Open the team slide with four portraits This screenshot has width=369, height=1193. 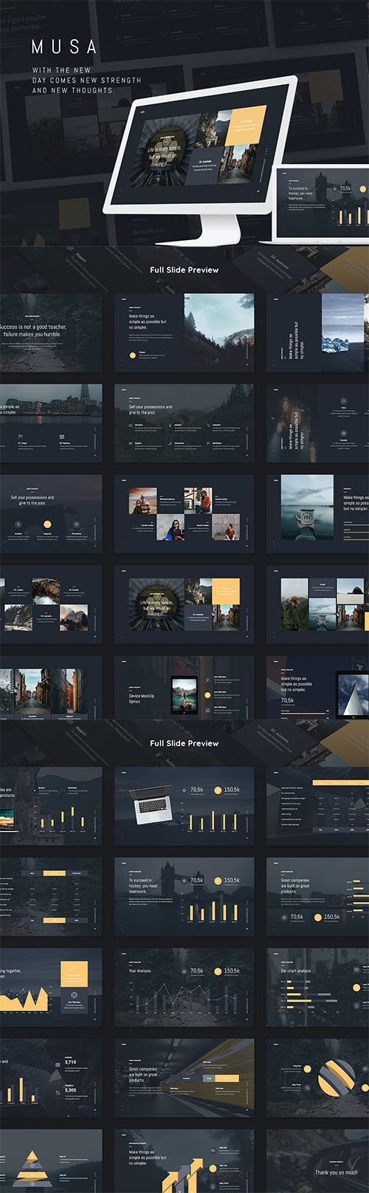[184, 514]
